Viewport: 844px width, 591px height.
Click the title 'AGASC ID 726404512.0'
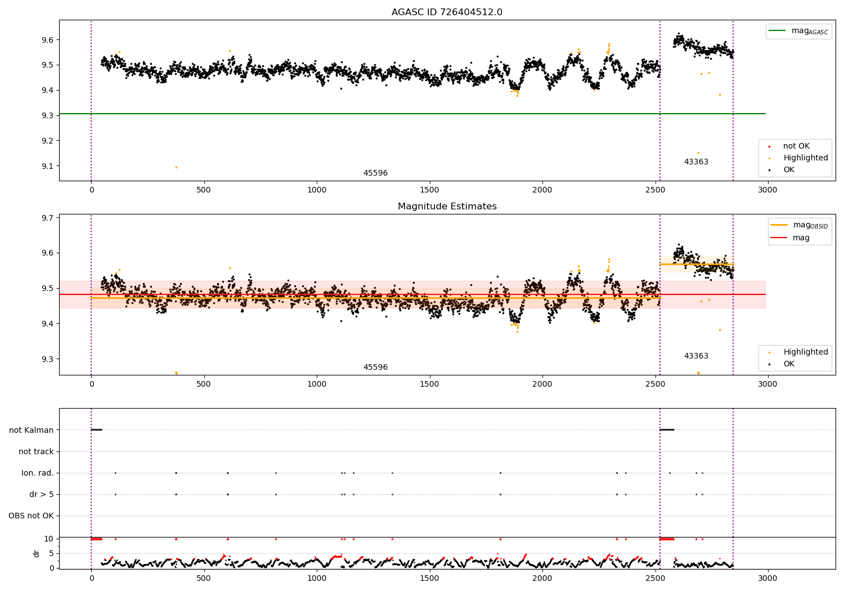(447, 12)
